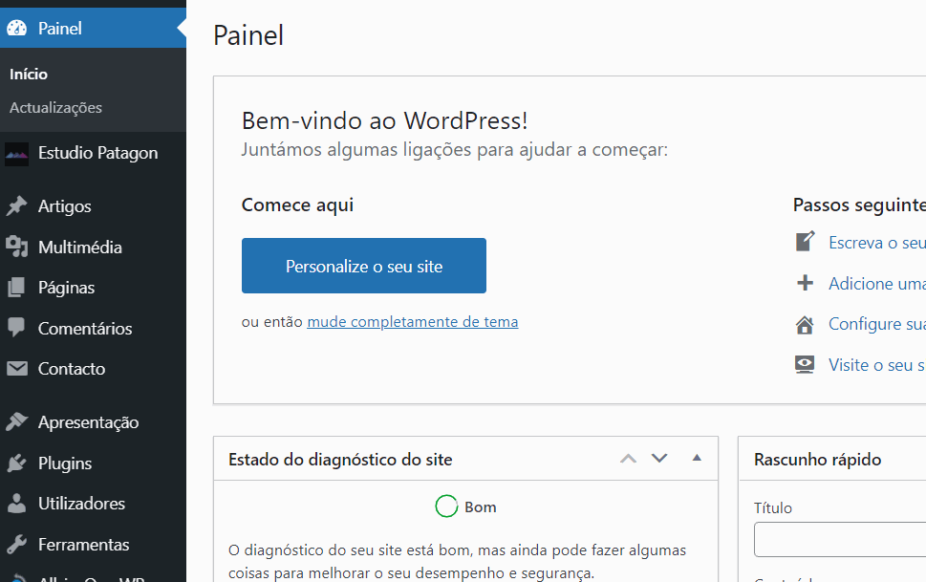The height and width of the screenshot is (582, 926).
Task: Click the Comentários speech bubble icon
Action: click(x=17, y=328)
